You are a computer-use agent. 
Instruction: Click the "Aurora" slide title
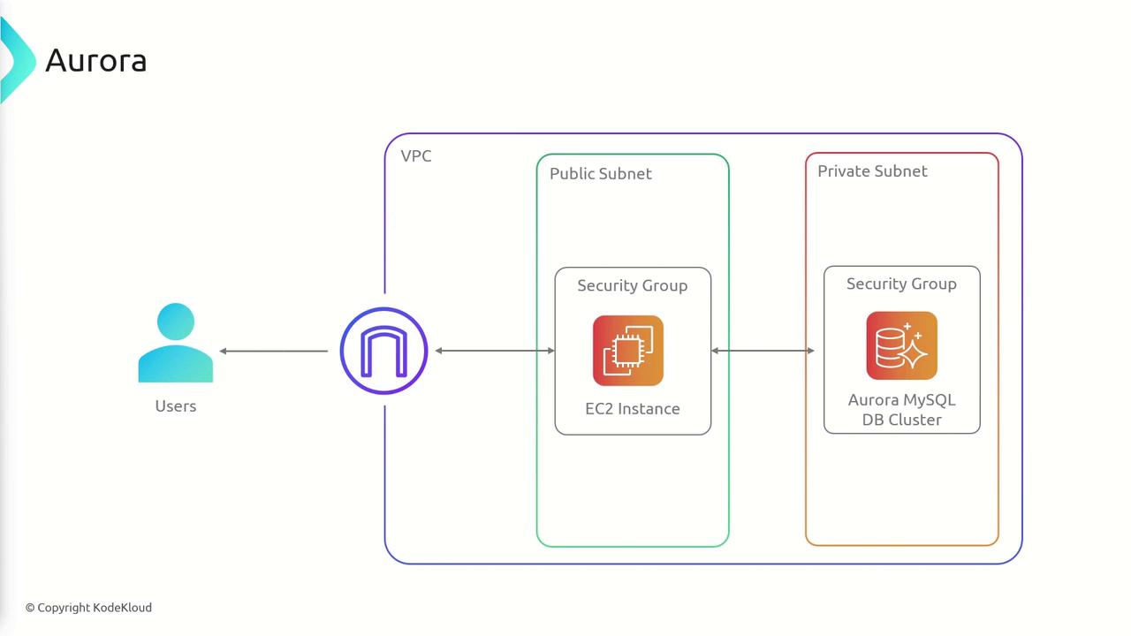[95, 61]
